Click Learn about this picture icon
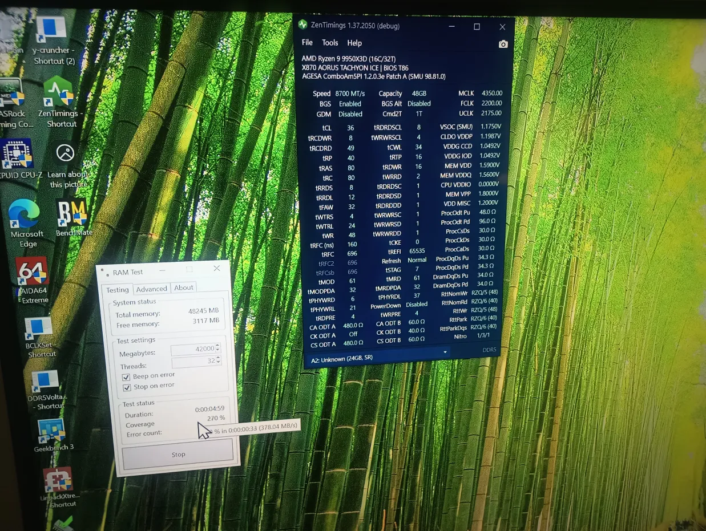The image size is (706, 531). tap(66, 165)
